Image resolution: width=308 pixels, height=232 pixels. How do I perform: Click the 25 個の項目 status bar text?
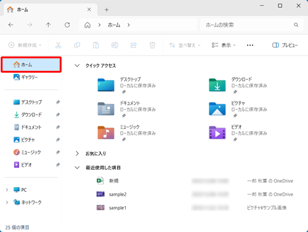tap(17, 227)
